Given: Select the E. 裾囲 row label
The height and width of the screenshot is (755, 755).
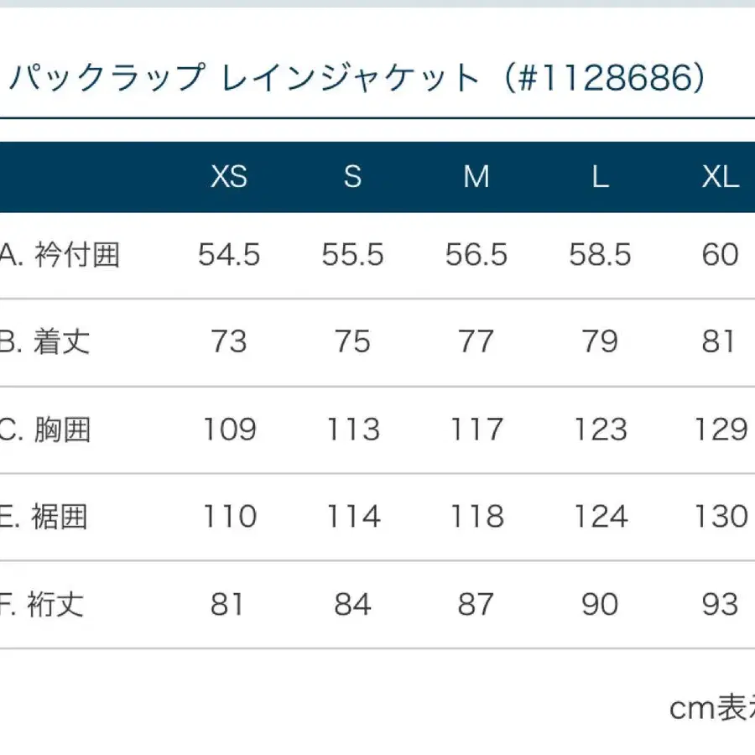Looking at the screenshot, I should coord(46,517).
